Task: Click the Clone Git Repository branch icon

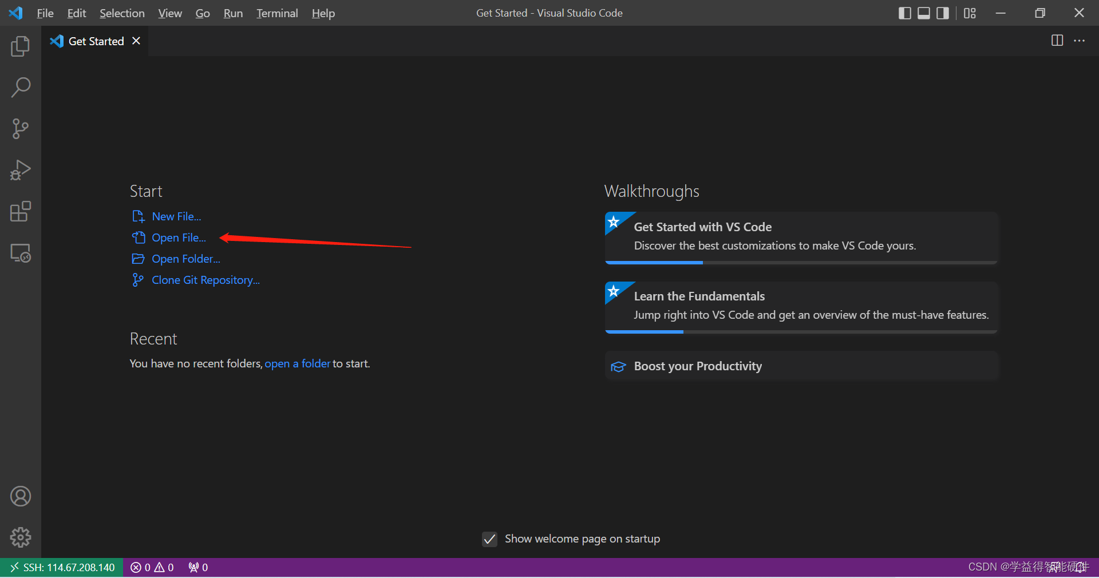Action: (137, 280)
